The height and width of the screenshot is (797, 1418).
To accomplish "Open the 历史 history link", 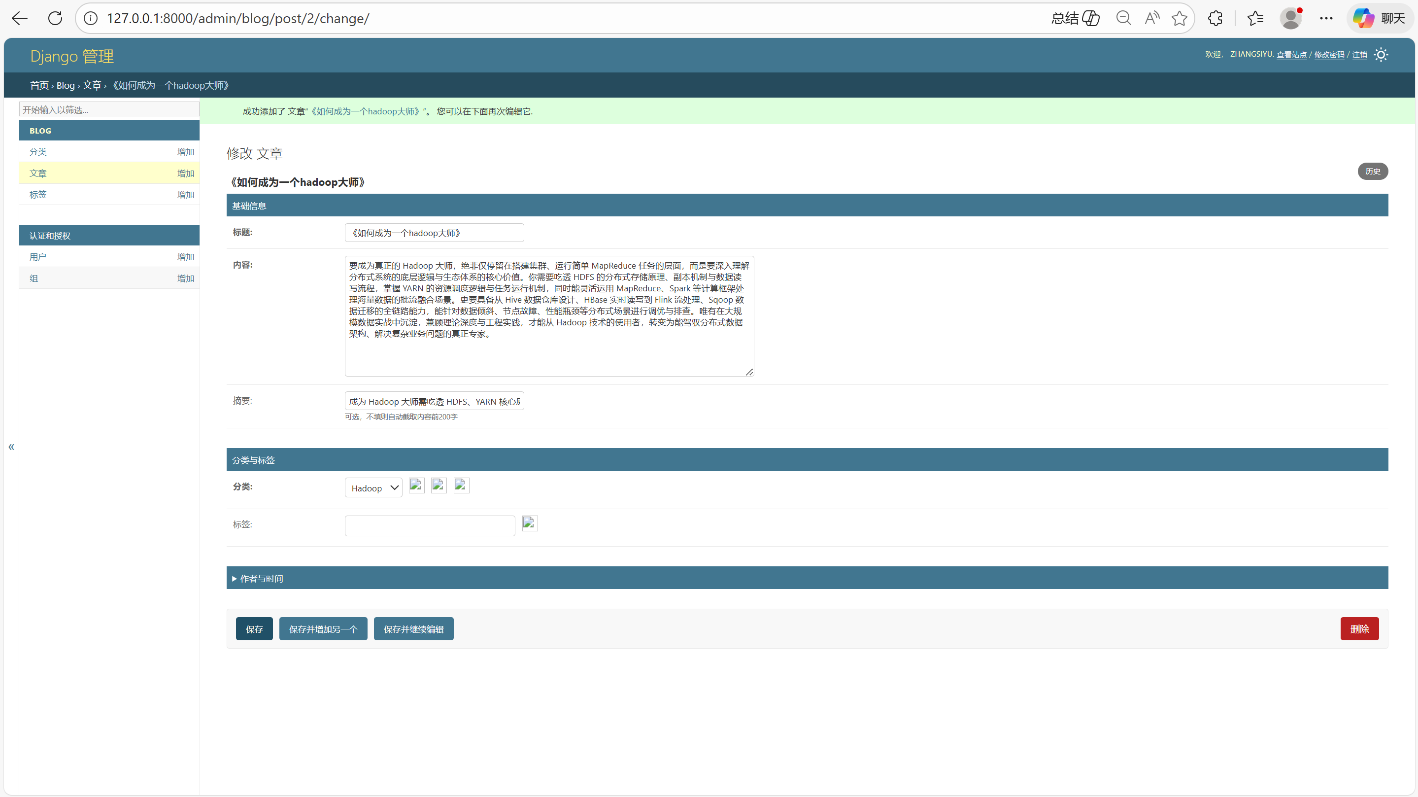I will (1372, 172).
